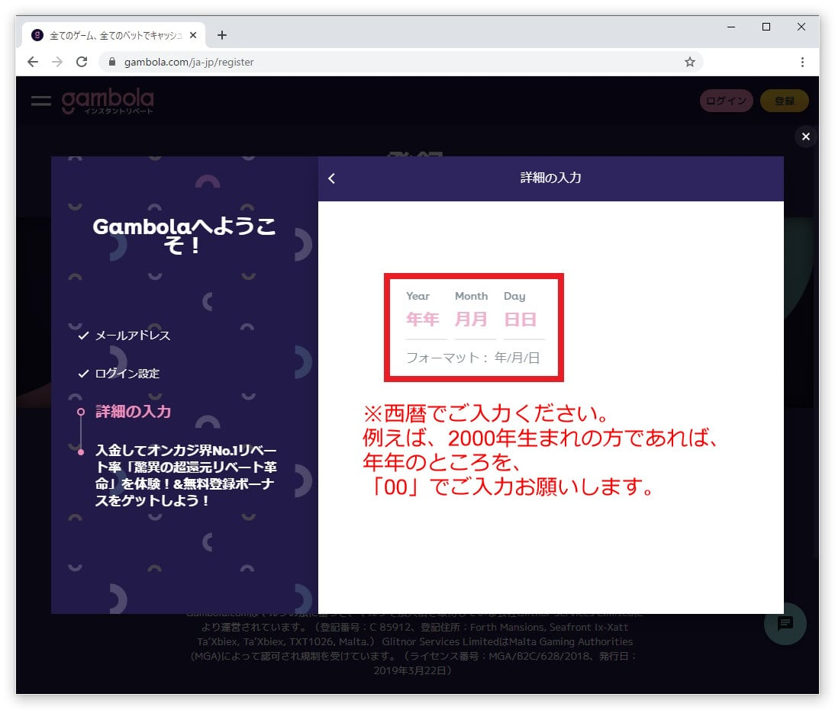Viewport: 835px width, 710px height.
Task: Go back with the chevron beside 詳細の入力
Action: (x=332, y=178)
